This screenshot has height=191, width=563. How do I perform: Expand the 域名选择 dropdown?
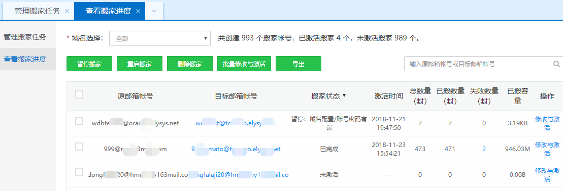click(160, 38)
